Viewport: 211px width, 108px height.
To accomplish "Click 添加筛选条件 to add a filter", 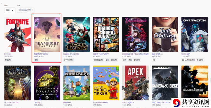I will pos(26,10).
